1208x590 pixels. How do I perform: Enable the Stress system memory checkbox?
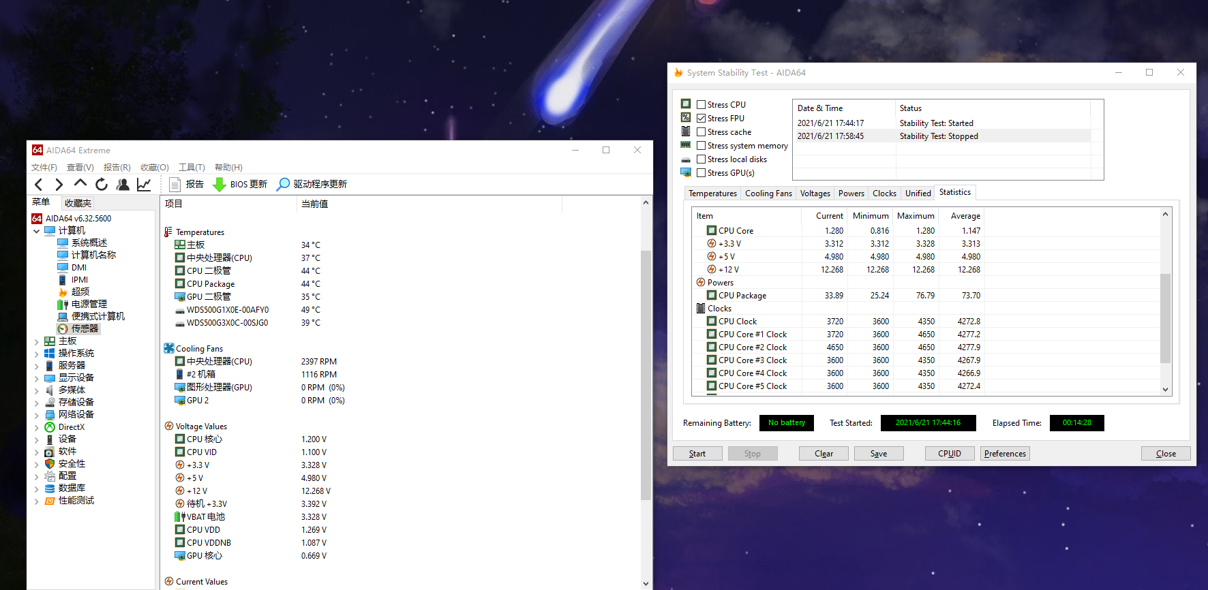(x=701, y=145)
